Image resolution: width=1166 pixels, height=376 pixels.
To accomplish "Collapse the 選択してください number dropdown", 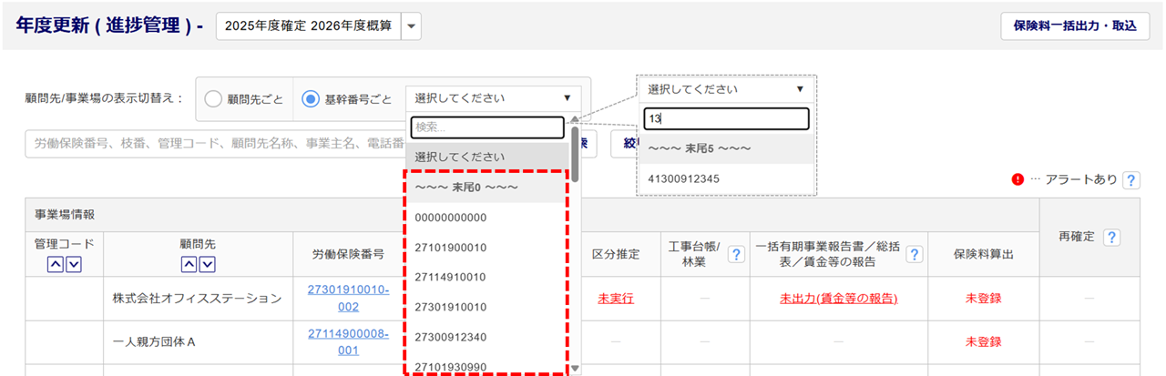I will (x=493, y=98).
